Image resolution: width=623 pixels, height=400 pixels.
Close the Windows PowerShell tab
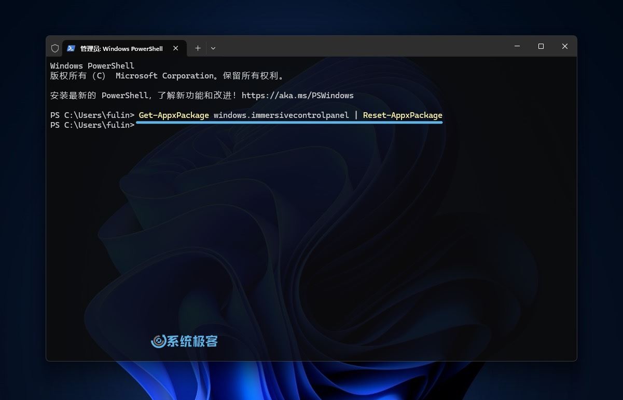[176, 48]
